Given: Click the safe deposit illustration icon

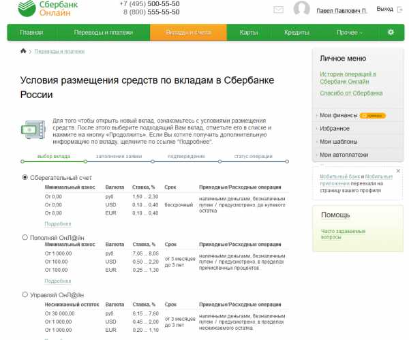Looking at the screenshot, I should coord(33,129).
